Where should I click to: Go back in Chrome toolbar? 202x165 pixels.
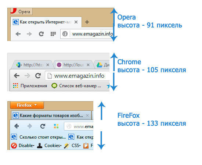point(17,76)
